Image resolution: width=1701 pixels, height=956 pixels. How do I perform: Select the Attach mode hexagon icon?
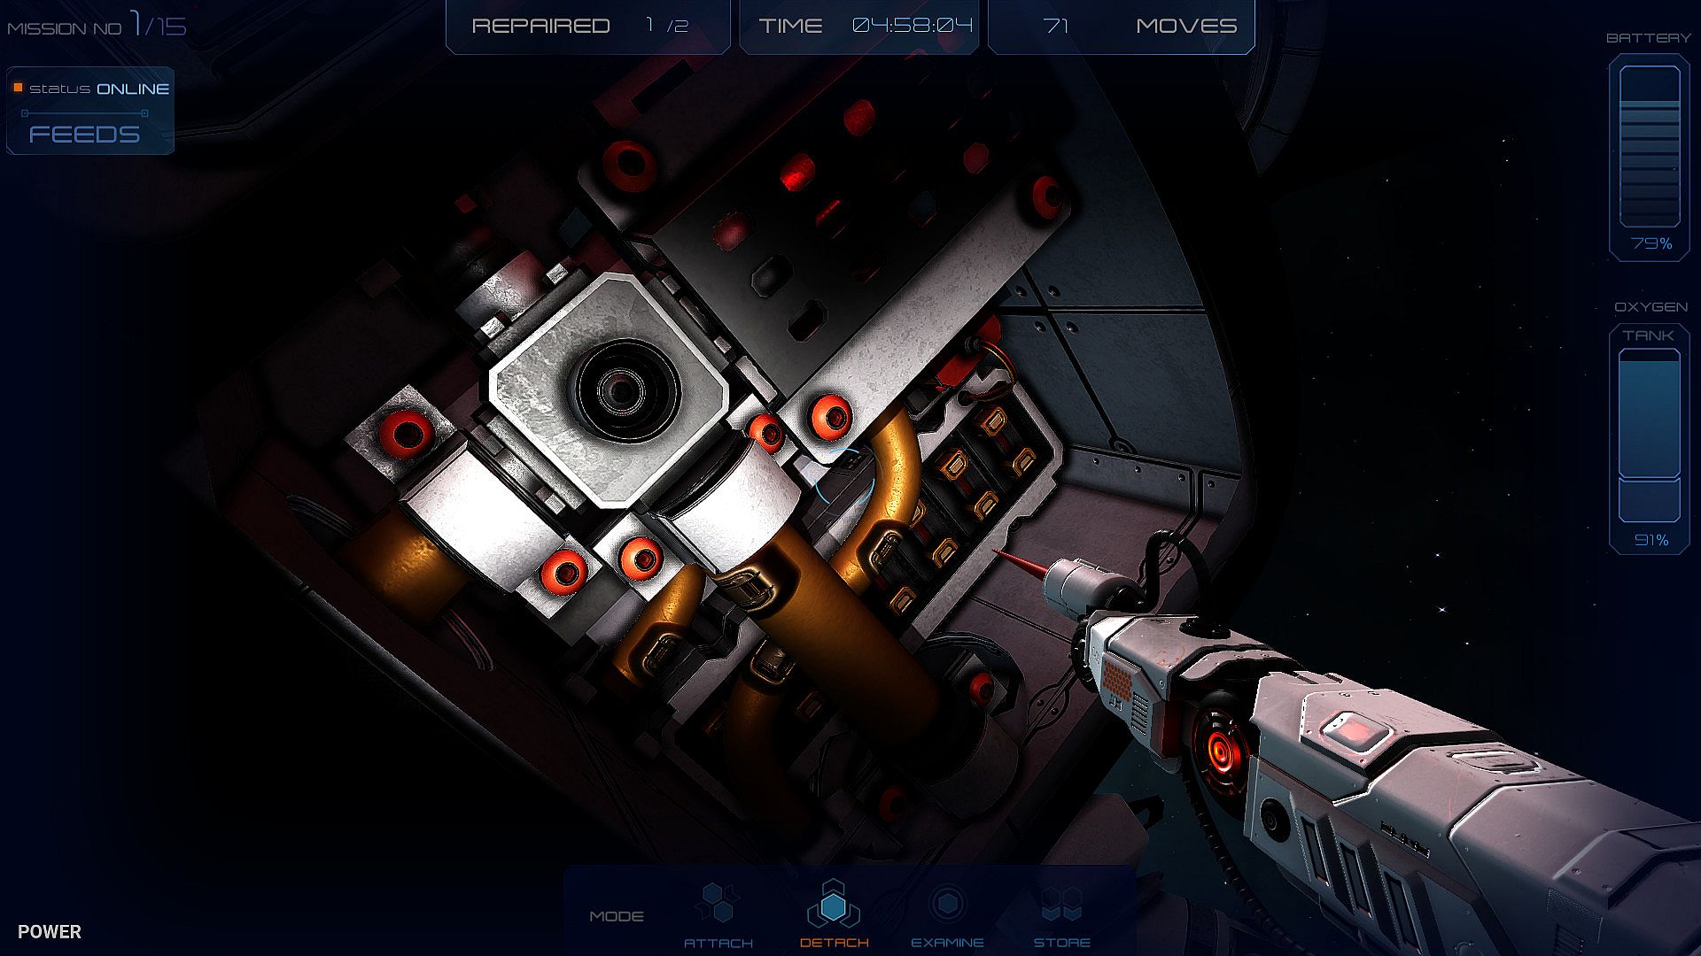point(718,903)
